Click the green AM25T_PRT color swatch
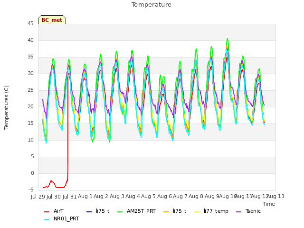The width and height of the screenshot is (304, 228). [x=120, y=211]
